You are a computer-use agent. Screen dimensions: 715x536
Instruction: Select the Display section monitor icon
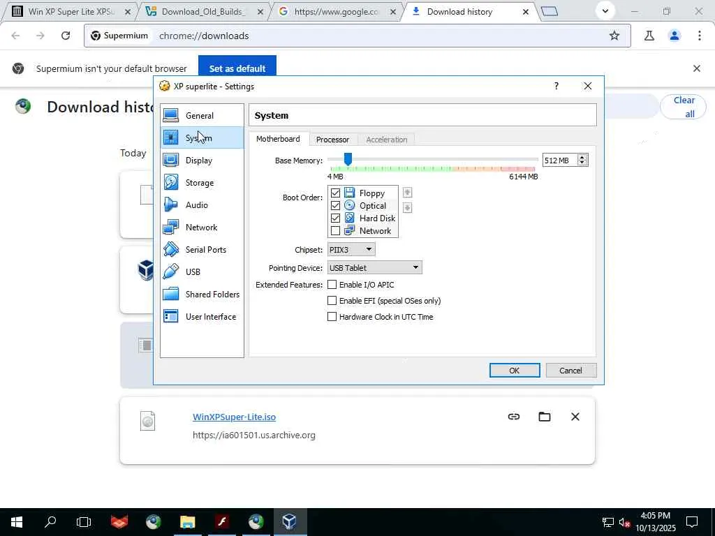coord(170,160)
